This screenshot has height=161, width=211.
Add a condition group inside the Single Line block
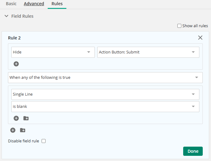26,118
